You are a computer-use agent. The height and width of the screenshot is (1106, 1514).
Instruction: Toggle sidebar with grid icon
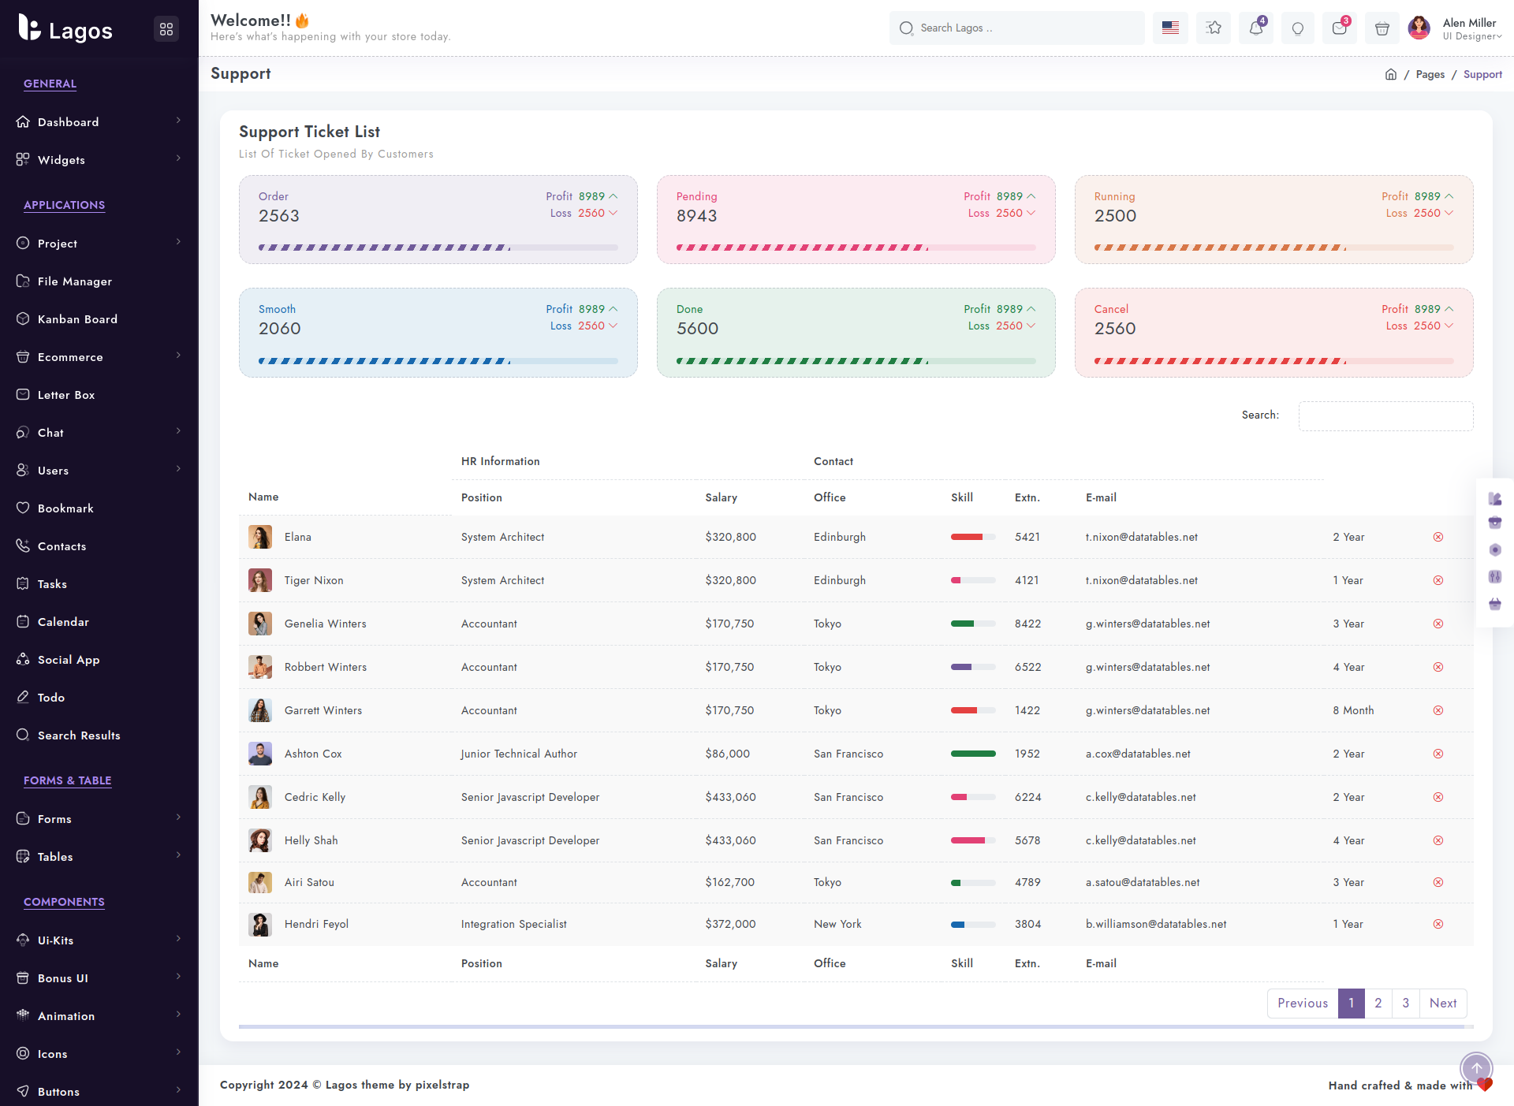(x=166, y=29)
